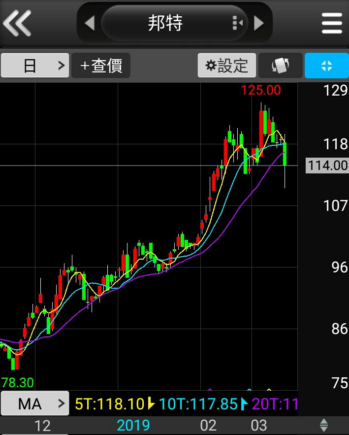Toggle the blue crosshair mode button
The image size is (349, 435).
click(x=326, y=66)
